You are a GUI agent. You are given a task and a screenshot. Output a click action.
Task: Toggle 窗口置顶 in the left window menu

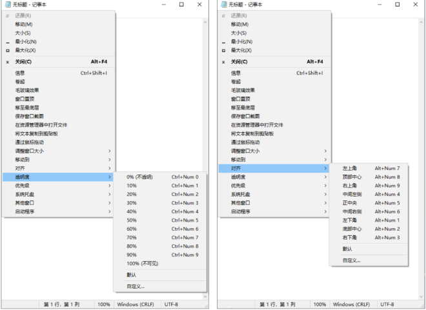[25, 99]
